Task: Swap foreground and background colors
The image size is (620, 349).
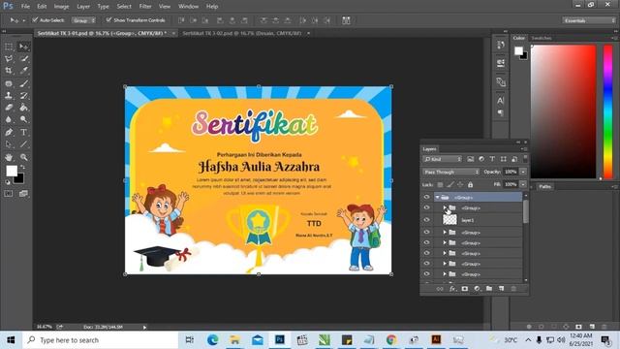Action: coord(22,168)
